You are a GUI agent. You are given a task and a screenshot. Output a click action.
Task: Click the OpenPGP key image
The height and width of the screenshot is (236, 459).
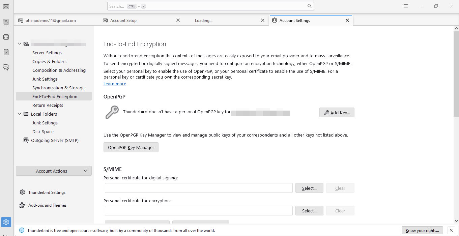pyautogui.click(x=112, y=112)
